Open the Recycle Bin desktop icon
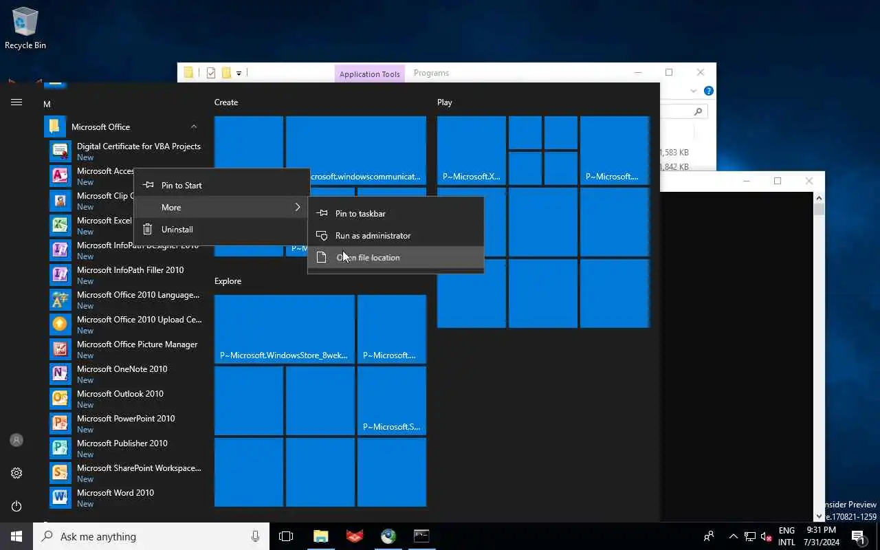The image size is (880, 550). click(x=25, y=29)
